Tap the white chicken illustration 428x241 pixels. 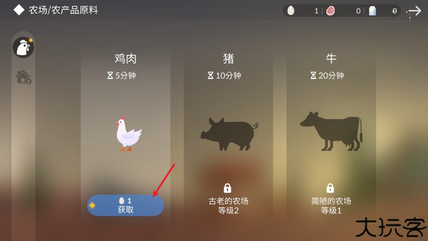[x=129, y=134]
